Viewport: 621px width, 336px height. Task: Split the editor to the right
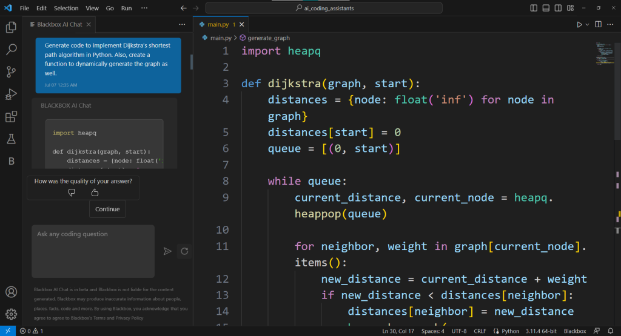pyautogui.click(x=599, y=24)
